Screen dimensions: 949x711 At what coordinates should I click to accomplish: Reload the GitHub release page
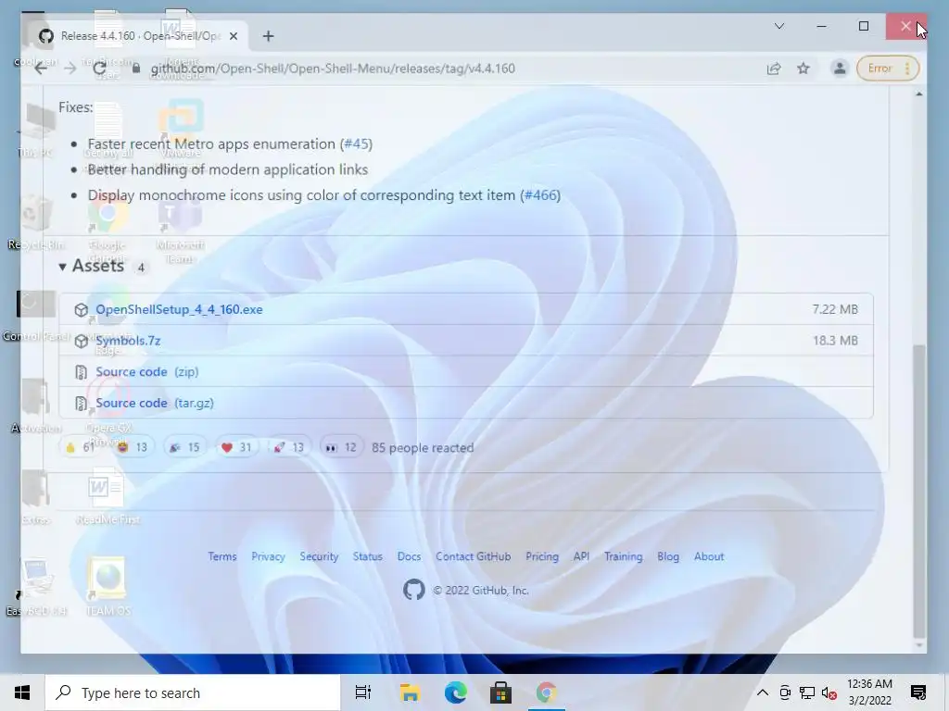pos(100,69)
